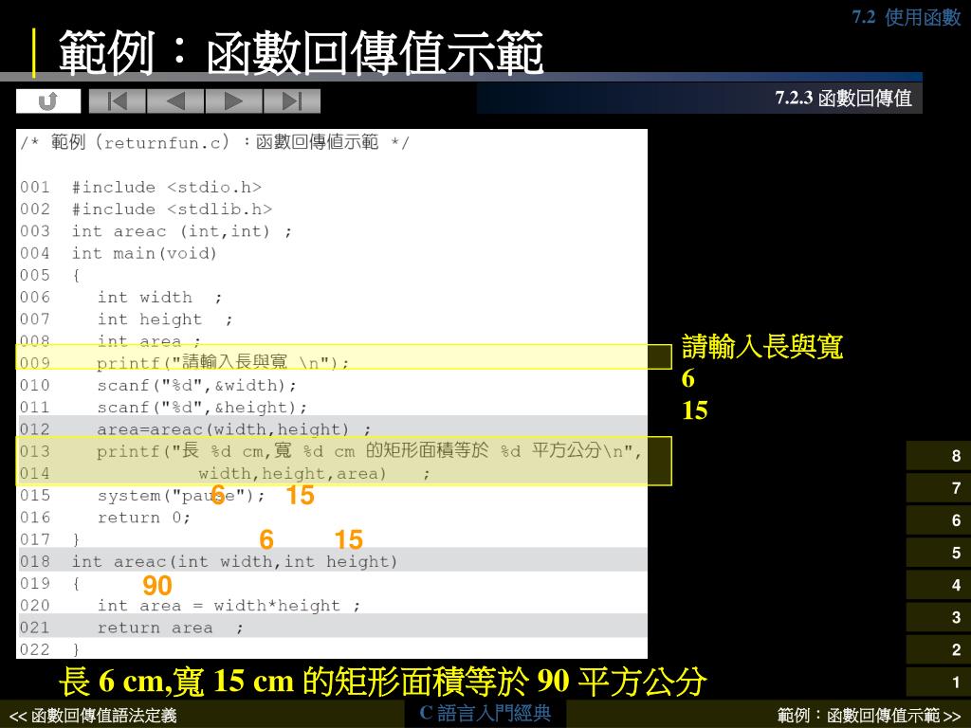Go back one step with left arrow
971x728 pixels.
[175, 100]
